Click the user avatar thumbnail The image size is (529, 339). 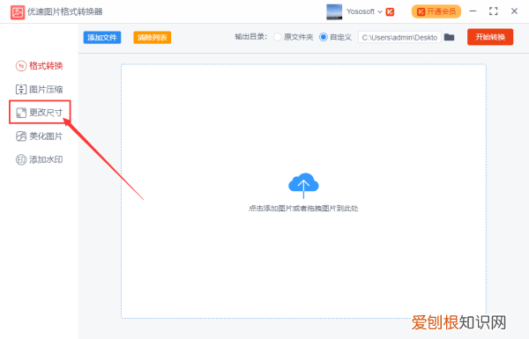334,11
